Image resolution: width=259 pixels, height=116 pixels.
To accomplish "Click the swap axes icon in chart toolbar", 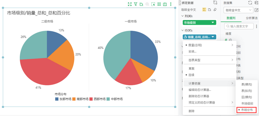I will point(141,4).
